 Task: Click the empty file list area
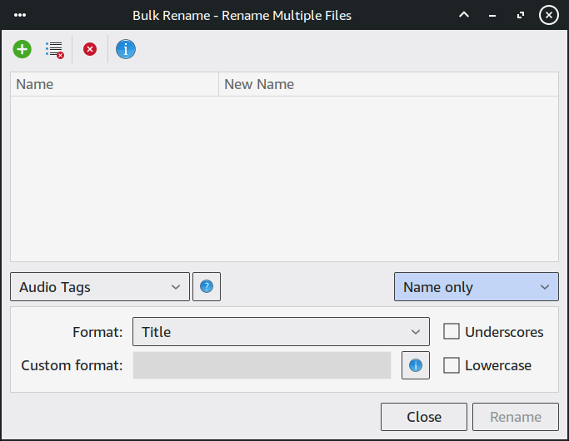284,179
